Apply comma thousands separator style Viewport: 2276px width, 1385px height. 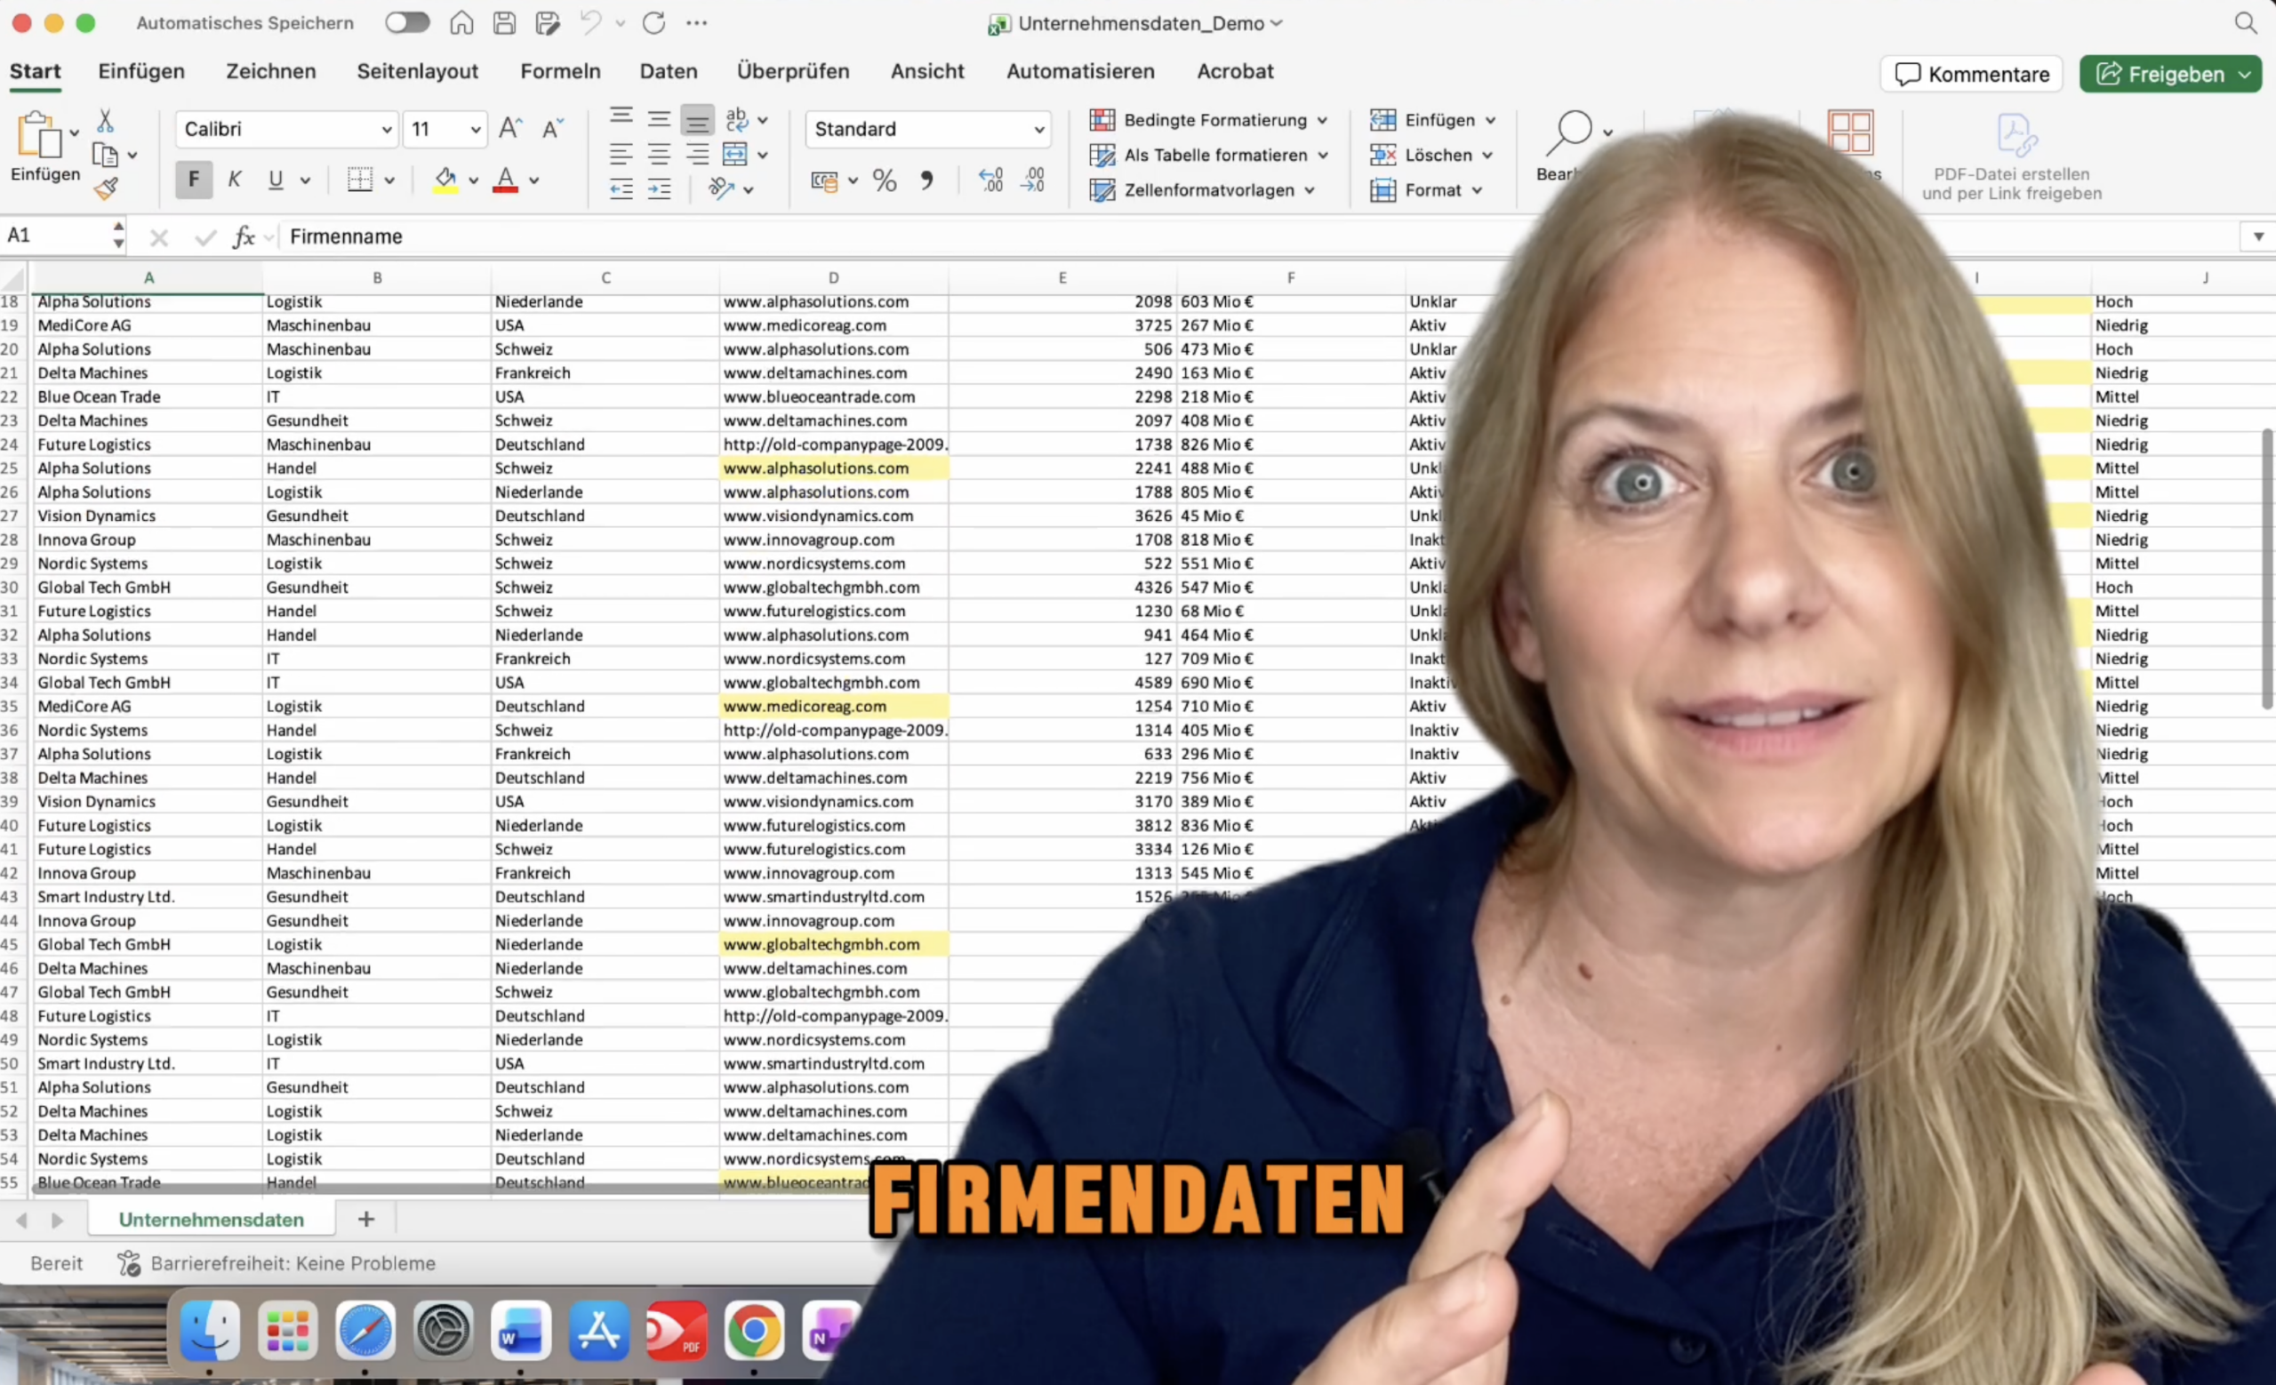[x=926, y=181]
